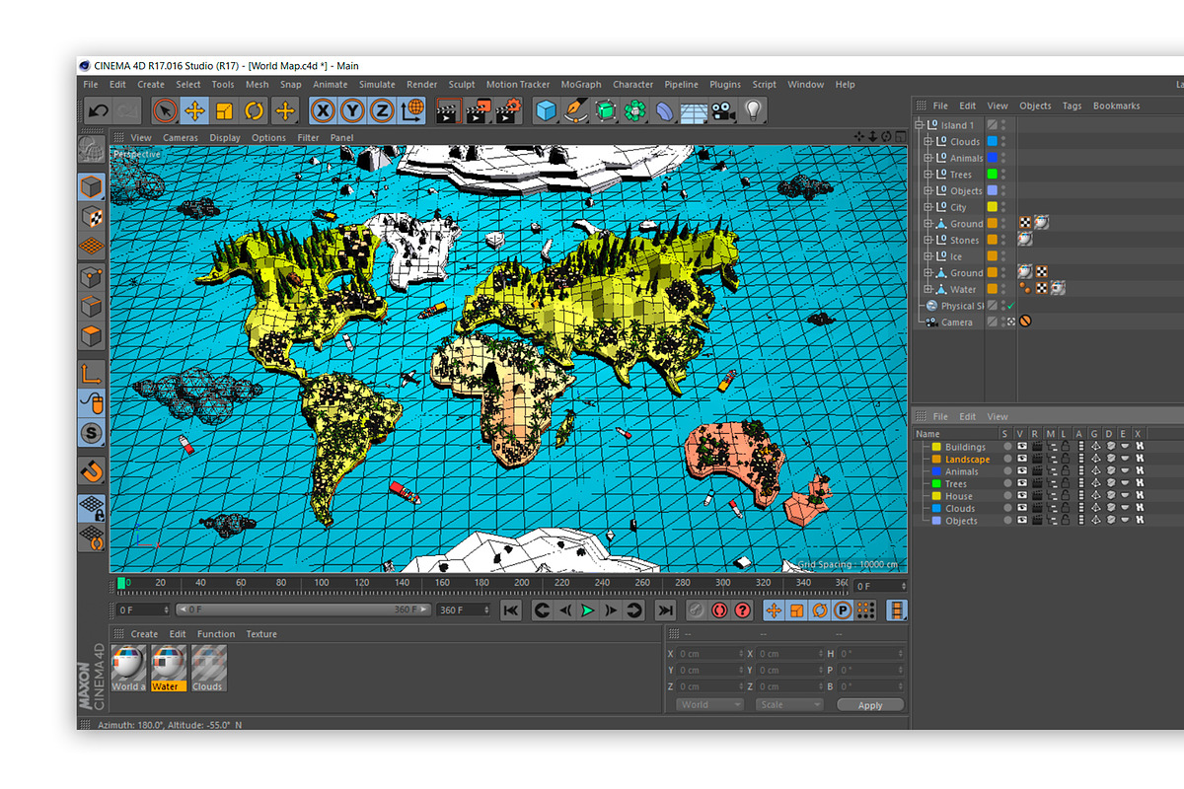Open Edit Render Settings gear clapperboard

pyautogui.click(x=508, y=110)
